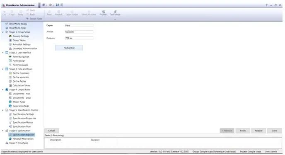Click the Distance input field
This screenshot has width=285, height=155.
pyautogui.click(x=79, y=38)
